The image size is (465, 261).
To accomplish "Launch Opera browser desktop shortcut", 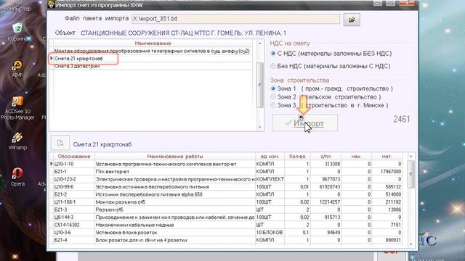I will [x=17, y=177].
